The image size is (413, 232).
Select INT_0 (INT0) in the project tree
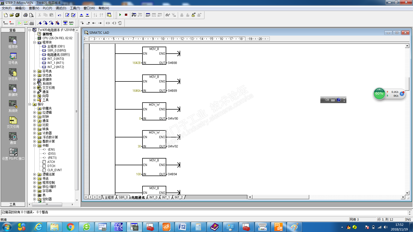56,59
